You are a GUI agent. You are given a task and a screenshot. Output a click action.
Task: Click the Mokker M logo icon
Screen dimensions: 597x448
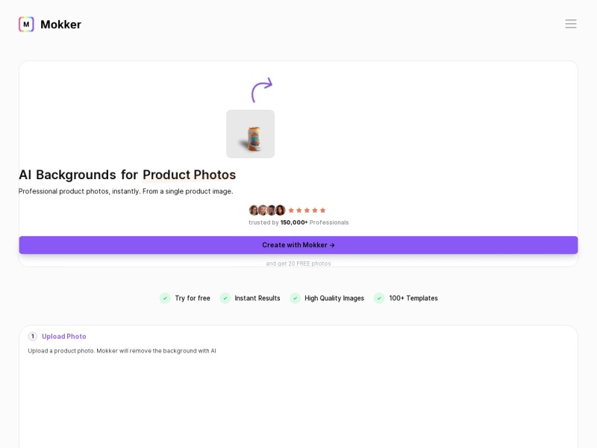tap(26, 25)
